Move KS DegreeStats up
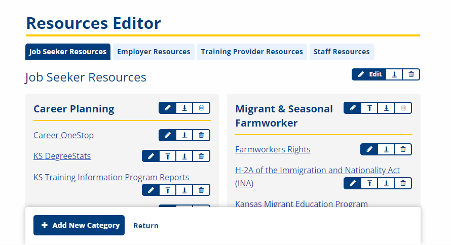 point(168,156)
